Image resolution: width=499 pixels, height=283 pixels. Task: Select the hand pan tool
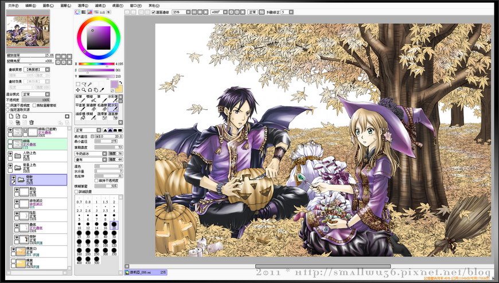(x=96, y=90)
